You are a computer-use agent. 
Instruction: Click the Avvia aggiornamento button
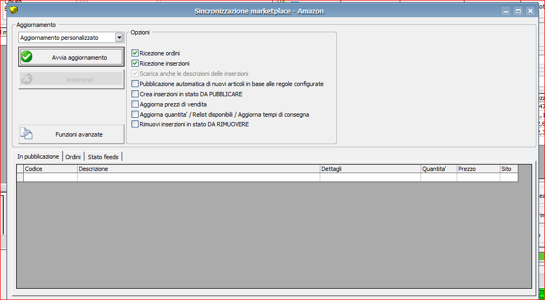[x=71, y=57]
